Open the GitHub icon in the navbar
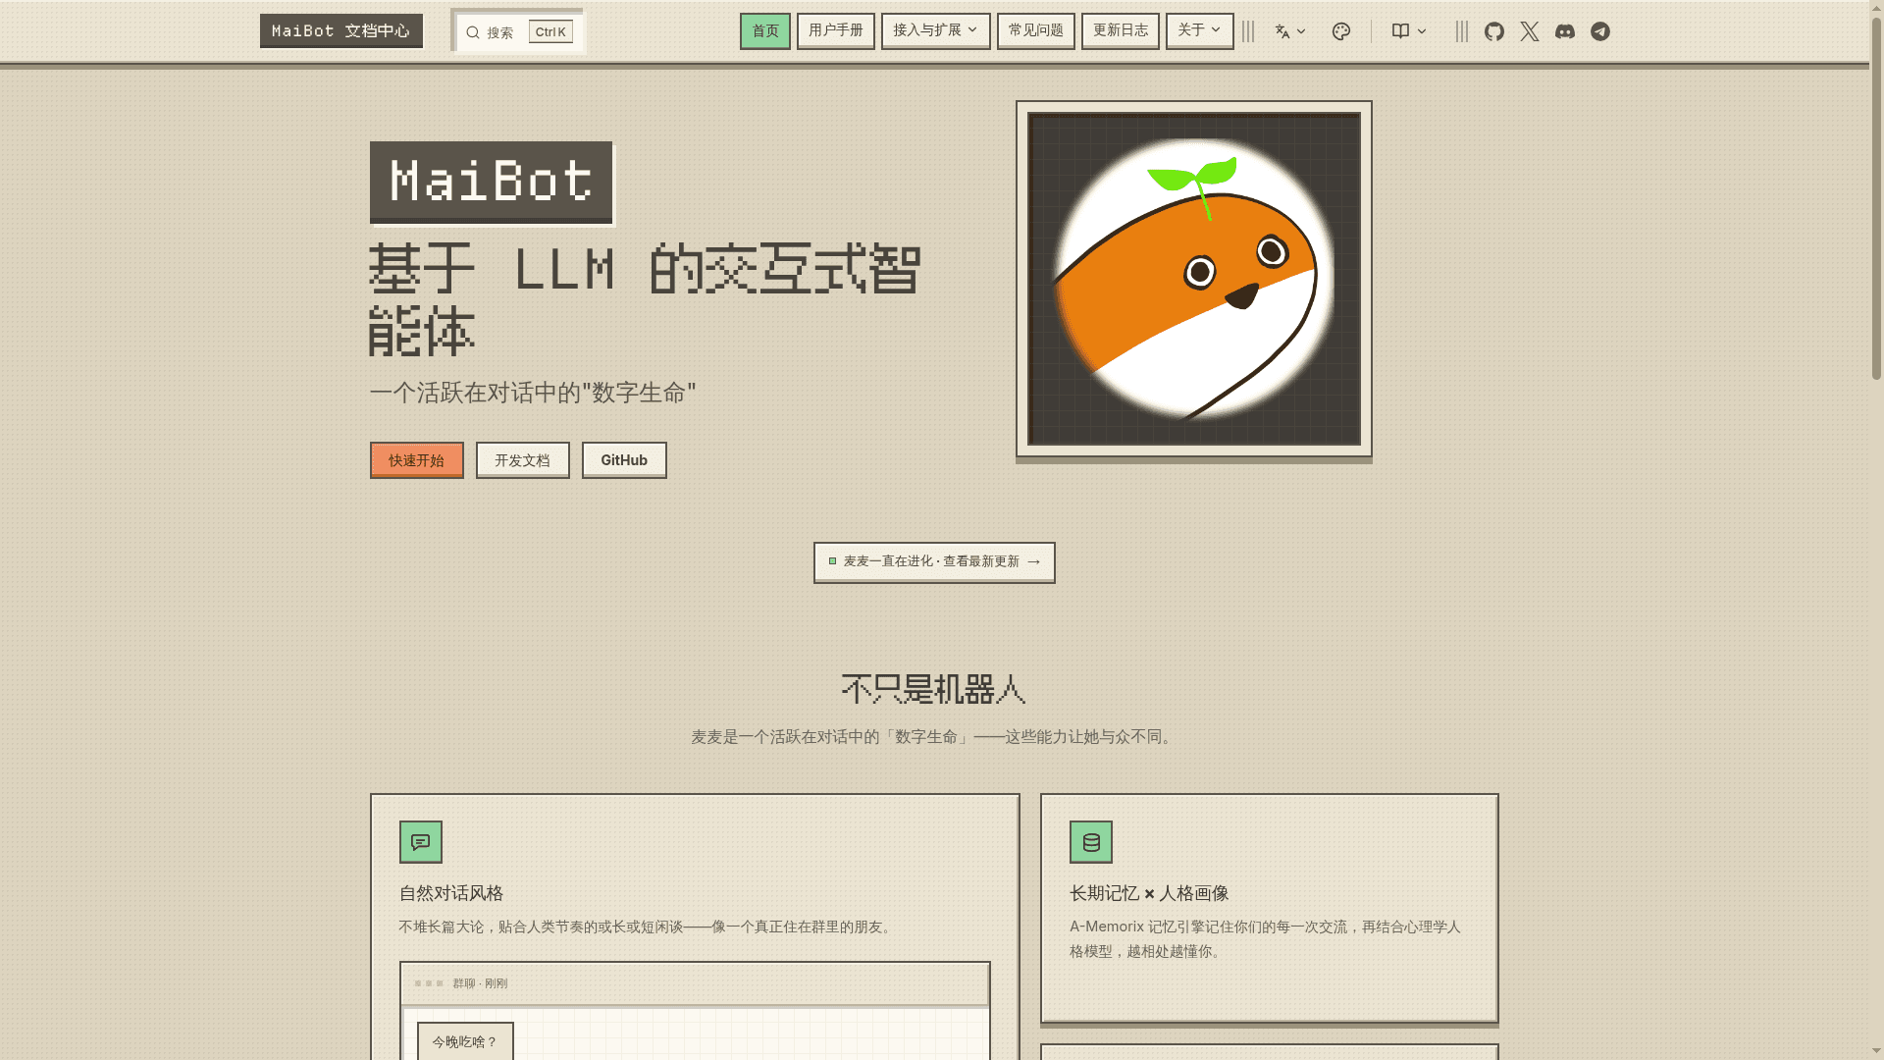This screenshot has height=1060, width=1884. coord(1494,31)
